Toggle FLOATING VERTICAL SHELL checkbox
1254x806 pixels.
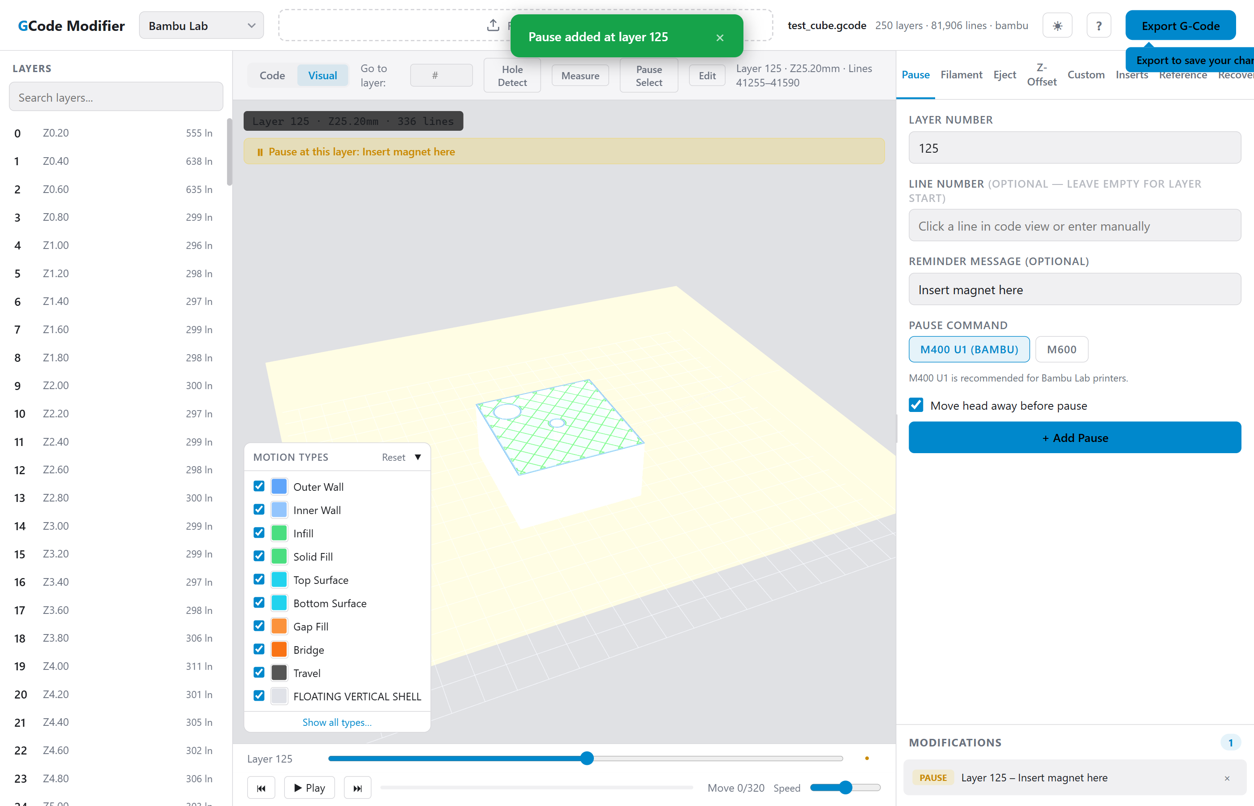click(259, 695)
